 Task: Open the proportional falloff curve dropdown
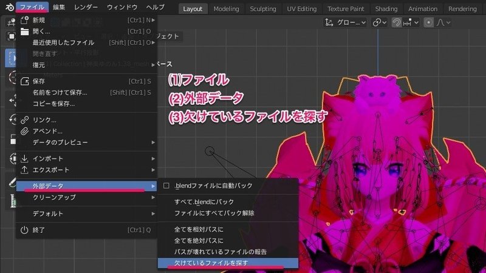pyautogui.click(x=443, y=22)
